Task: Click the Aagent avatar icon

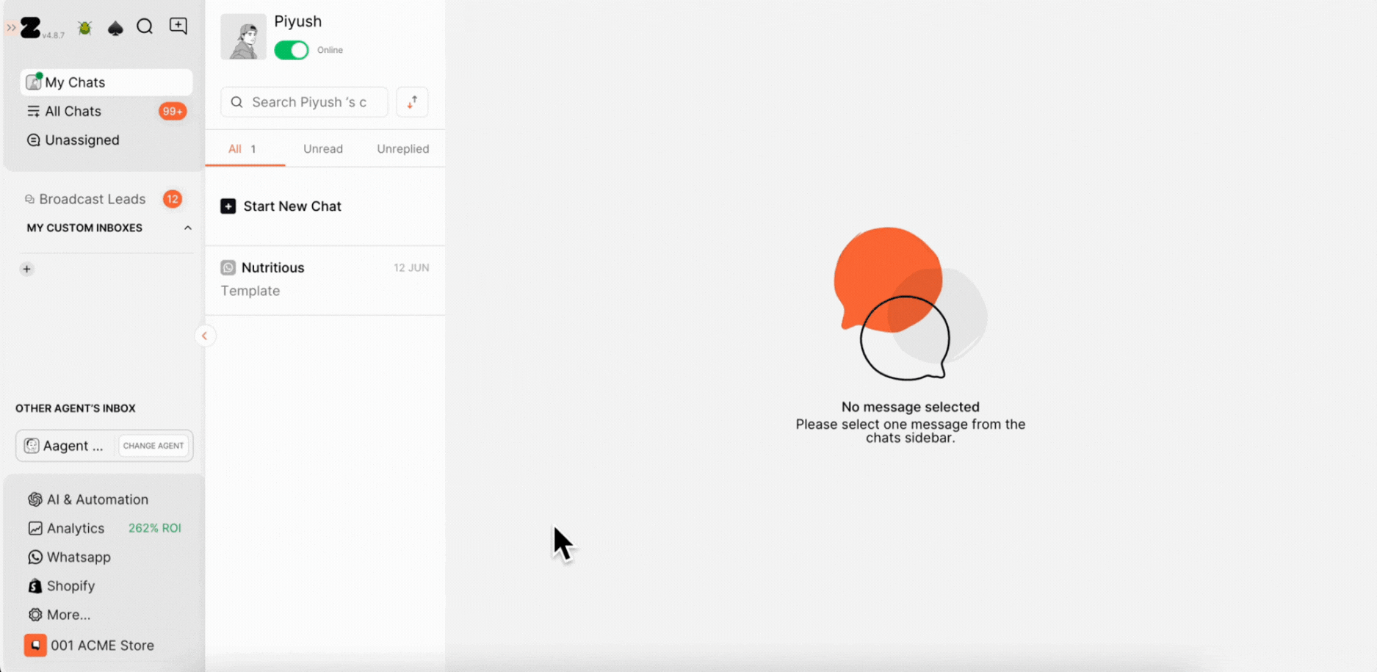Action: 32,446
